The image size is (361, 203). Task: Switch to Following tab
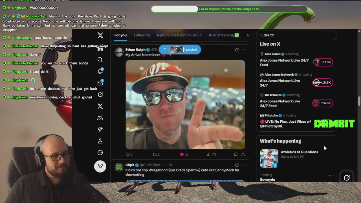(x=142, y=35)
